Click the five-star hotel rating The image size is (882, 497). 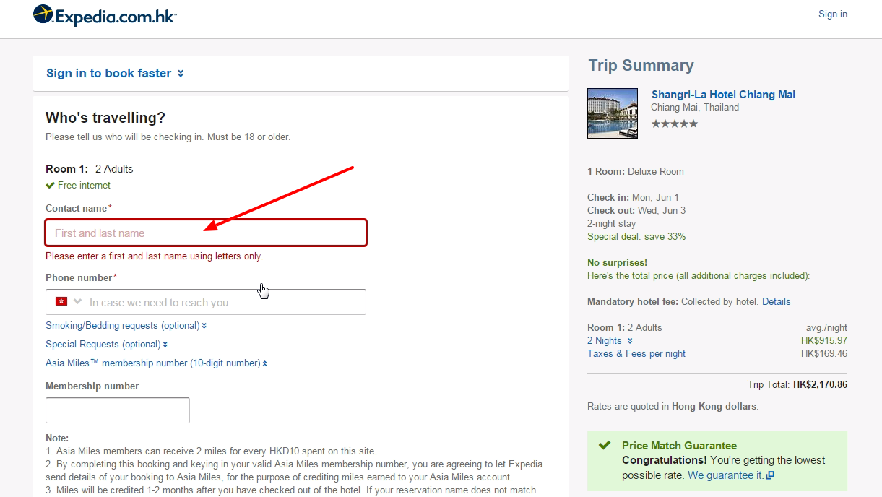pos(675,124)
